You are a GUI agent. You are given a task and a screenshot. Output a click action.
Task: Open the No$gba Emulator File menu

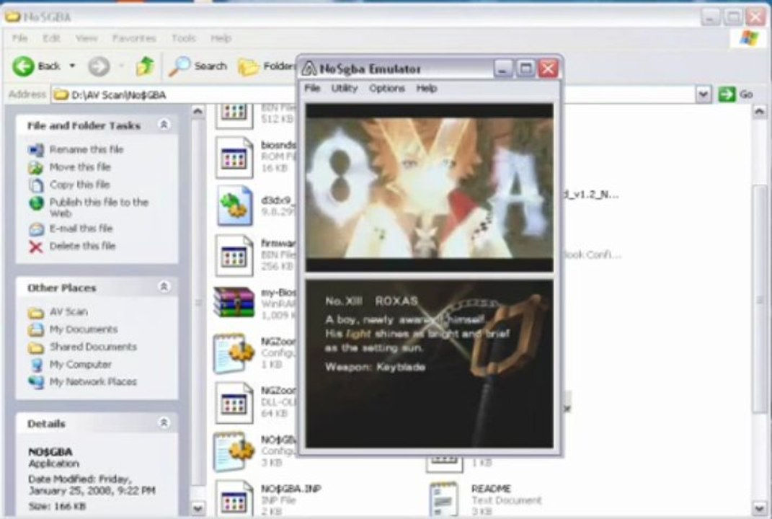312,88
